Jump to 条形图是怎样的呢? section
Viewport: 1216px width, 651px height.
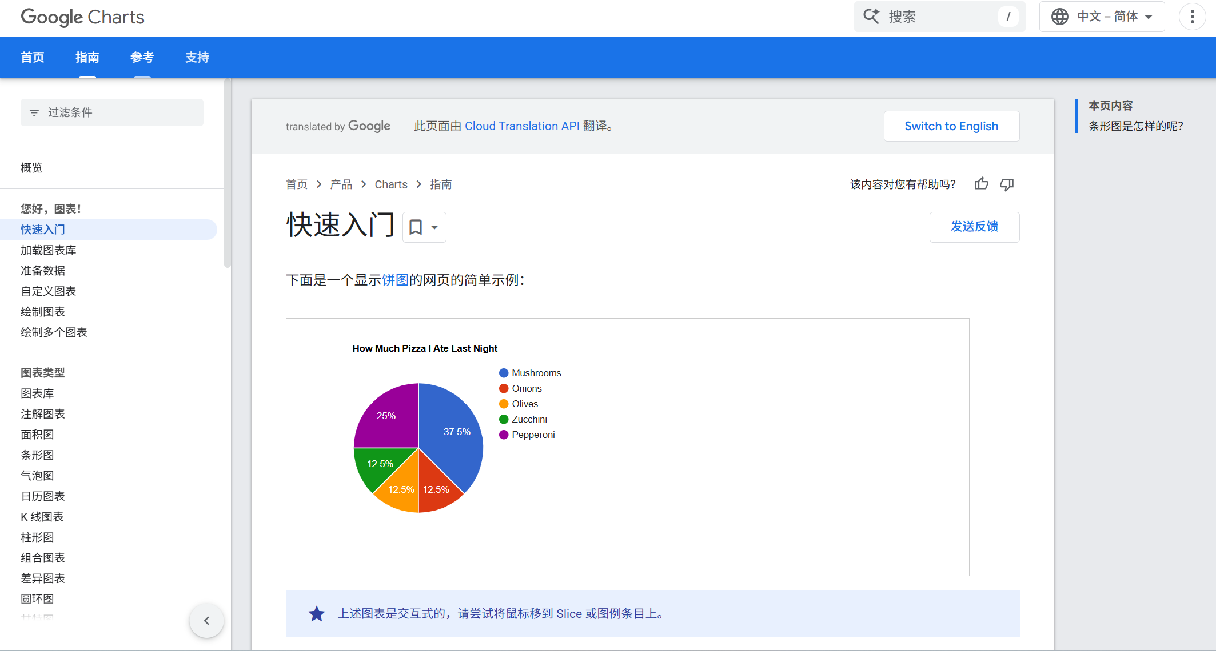click(1135, 126)
